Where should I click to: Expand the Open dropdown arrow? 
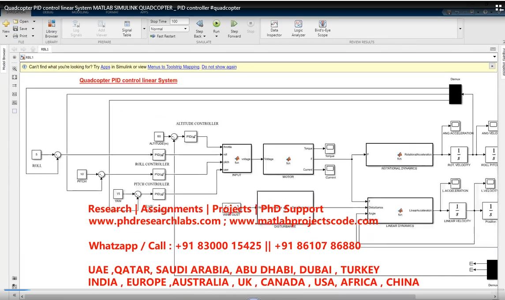34,21
